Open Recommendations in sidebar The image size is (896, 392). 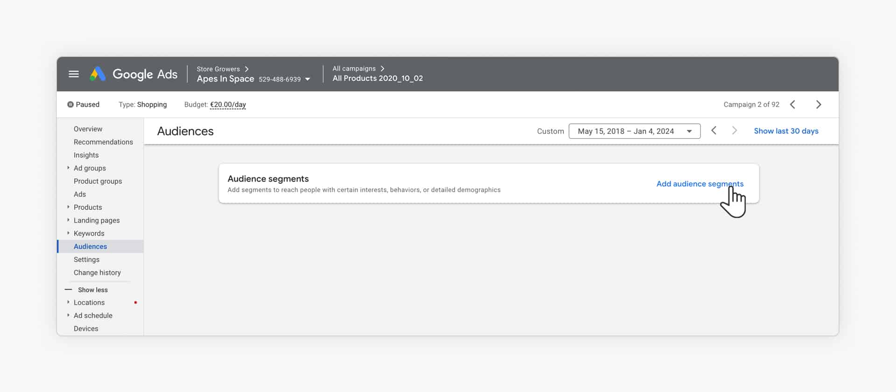(103, 142)
